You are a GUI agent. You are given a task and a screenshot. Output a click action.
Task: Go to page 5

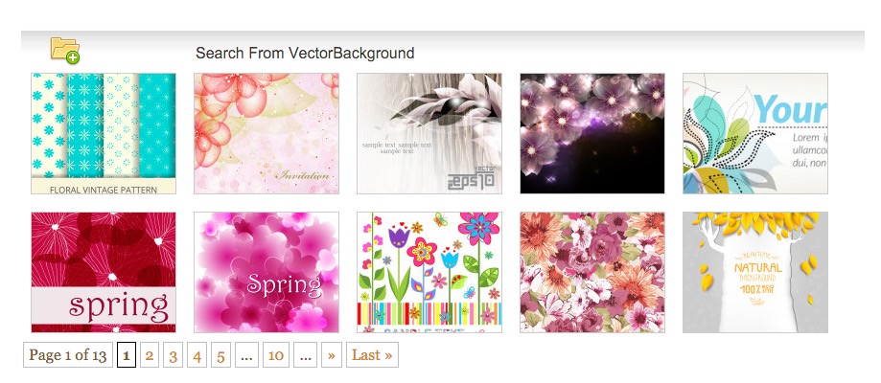(x=220, y=355)
